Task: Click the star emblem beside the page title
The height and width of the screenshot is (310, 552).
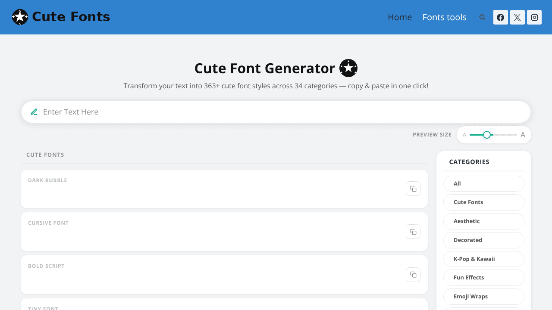Action: (x=348, y=68)
